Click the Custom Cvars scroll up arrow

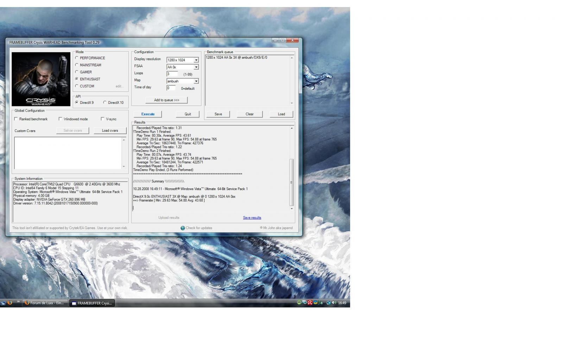pos(124,140)
